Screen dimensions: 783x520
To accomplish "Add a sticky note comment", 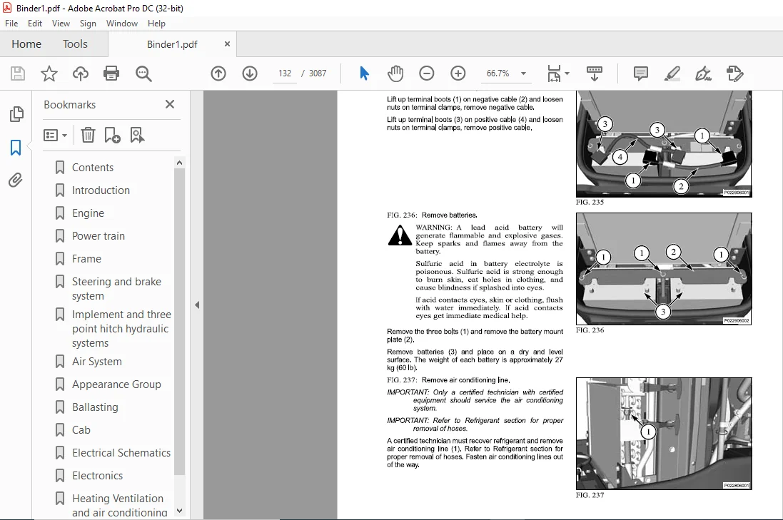I will click(641, 73).
